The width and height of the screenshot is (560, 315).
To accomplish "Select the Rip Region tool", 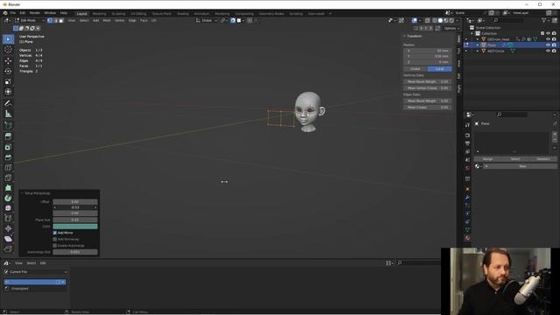I will click(x=8, y=248).
